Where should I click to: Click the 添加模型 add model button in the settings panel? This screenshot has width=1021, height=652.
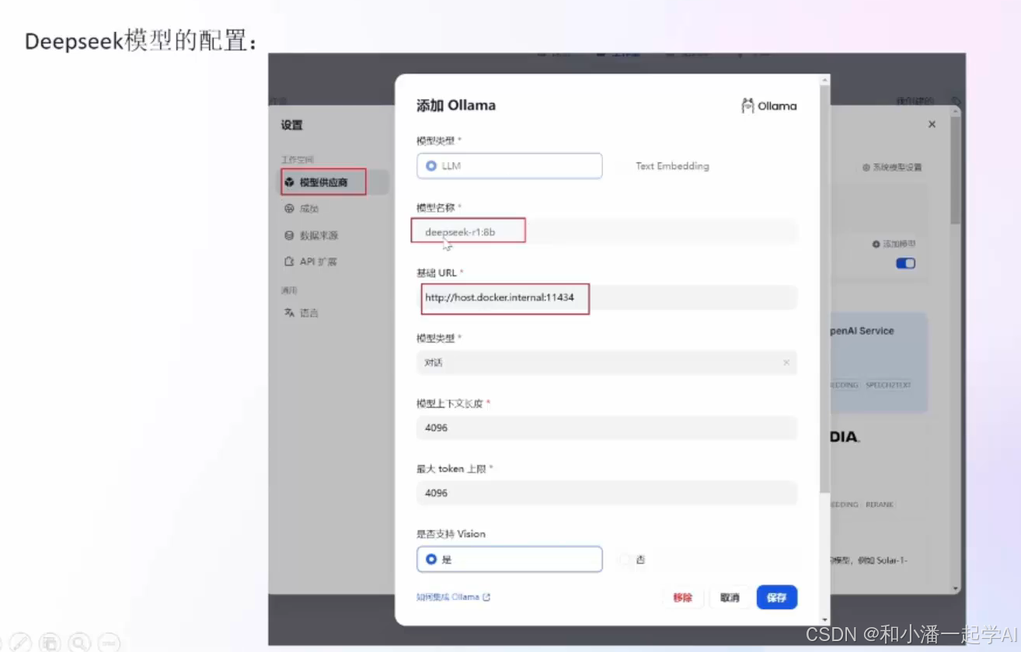click(x=894, y=244)
